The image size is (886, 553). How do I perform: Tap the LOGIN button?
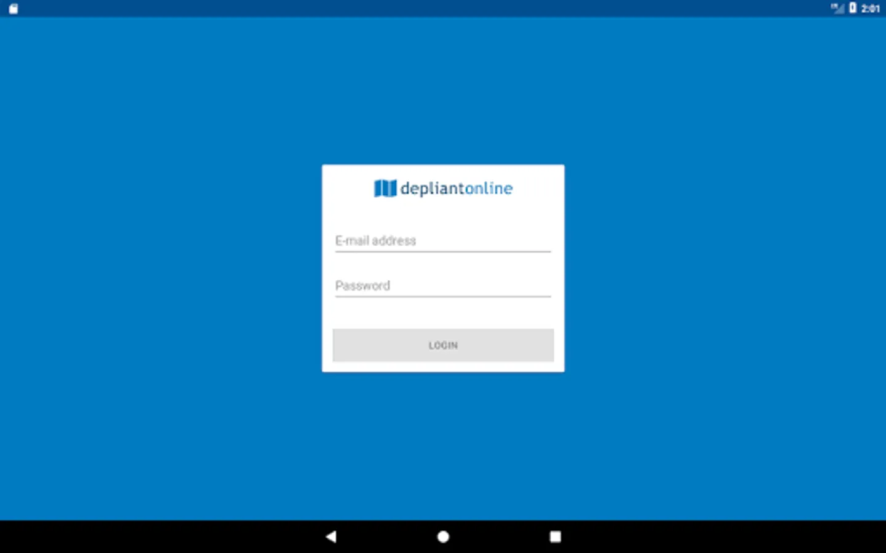[443, 345]
